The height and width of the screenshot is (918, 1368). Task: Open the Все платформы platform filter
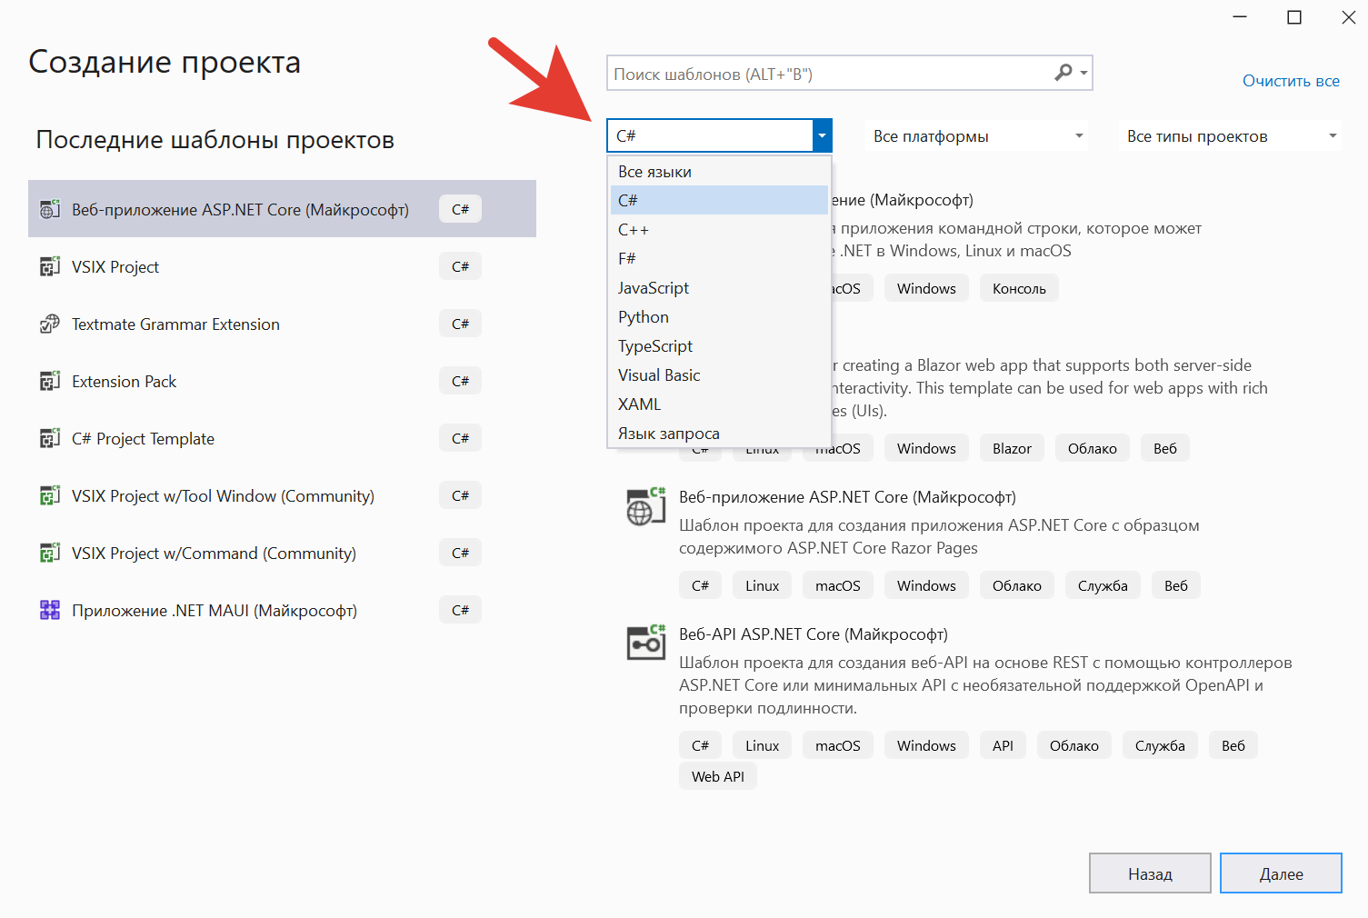click(x=976, y=136)
